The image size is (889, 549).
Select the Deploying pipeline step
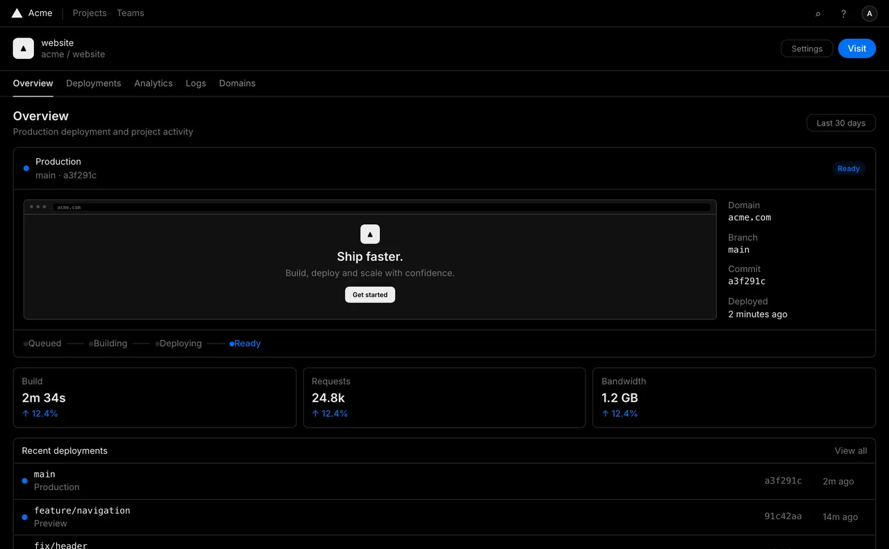(x=178, y=344)
